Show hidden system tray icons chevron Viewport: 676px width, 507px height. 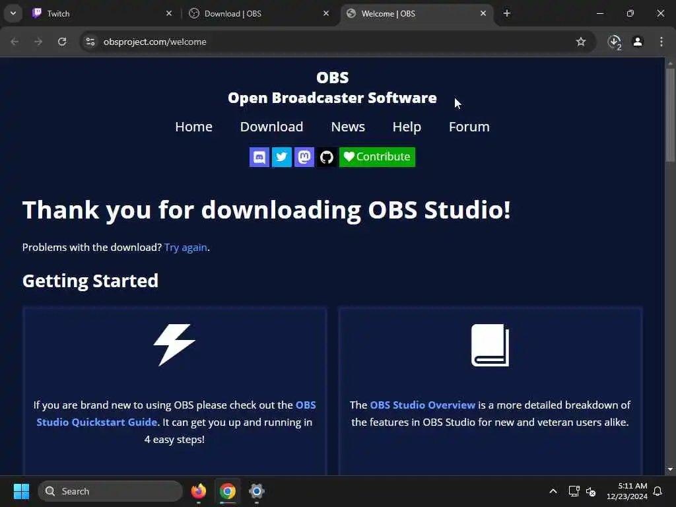[553, 491]
